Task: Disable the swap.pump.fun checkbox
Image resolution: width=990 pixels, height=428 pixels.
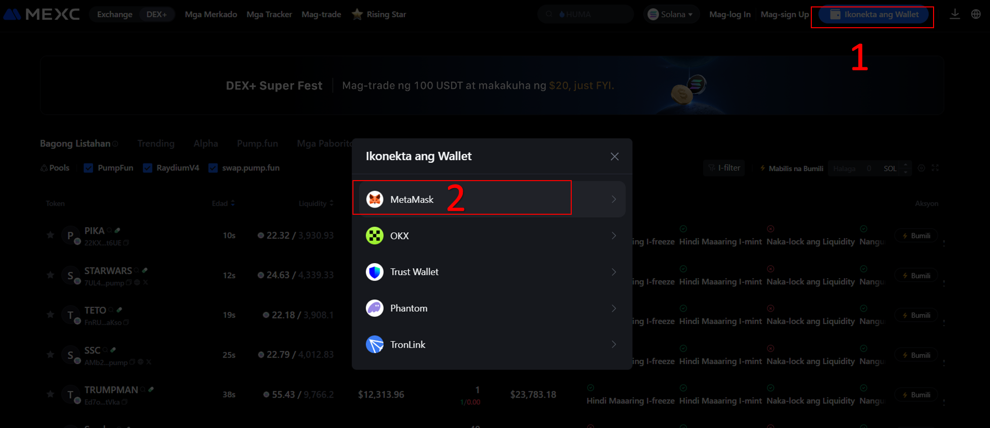Action: point(213,168)
